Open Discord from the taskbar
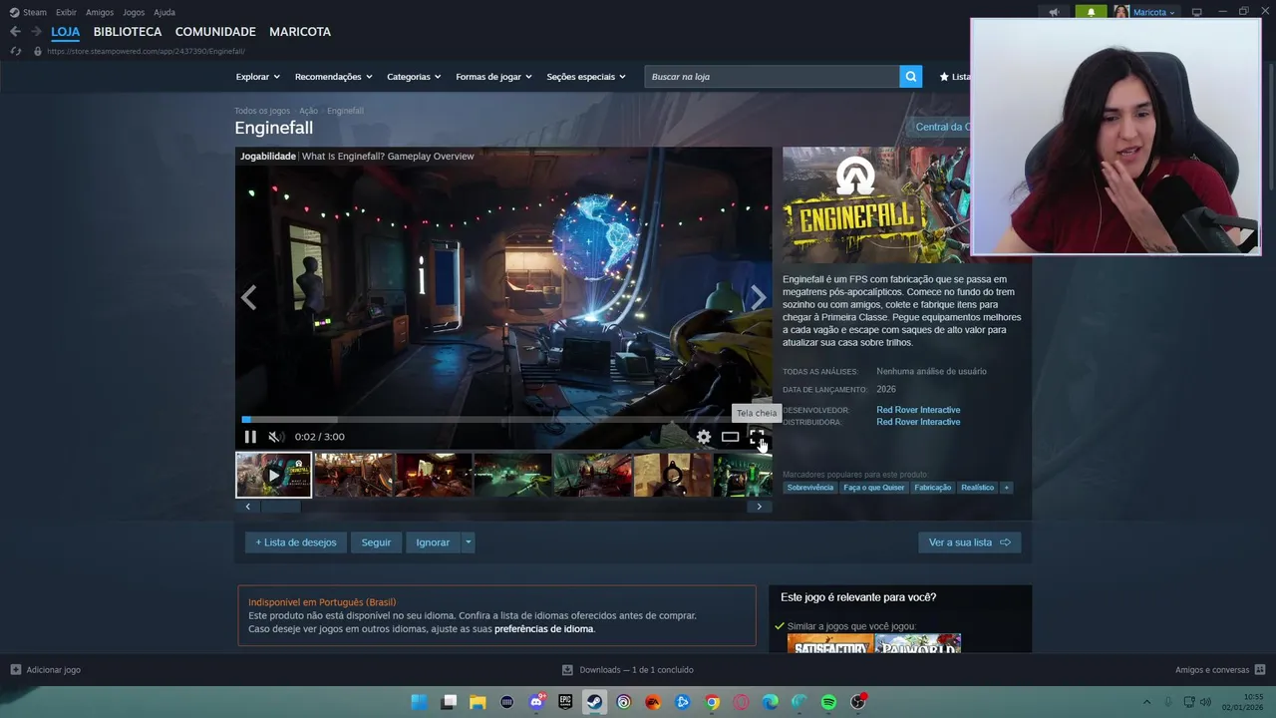The image size is (1276, 718). pyautogui.click(x=536, y=702)
